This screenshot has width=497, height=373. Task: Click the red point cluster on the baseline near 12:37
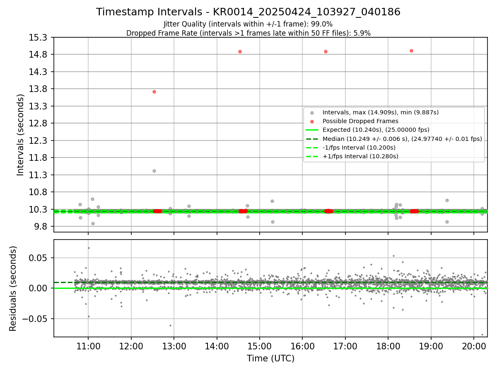coord(157,211)
